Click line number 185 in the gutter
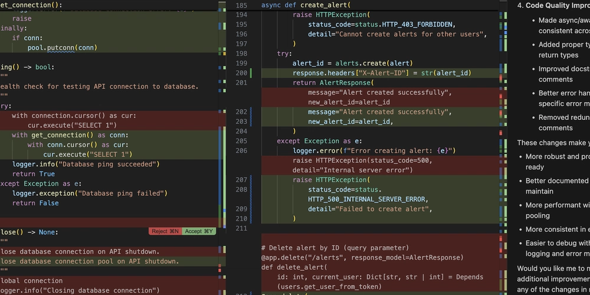Viewport: 590px width, 295px height. click(x=241, y=5)
